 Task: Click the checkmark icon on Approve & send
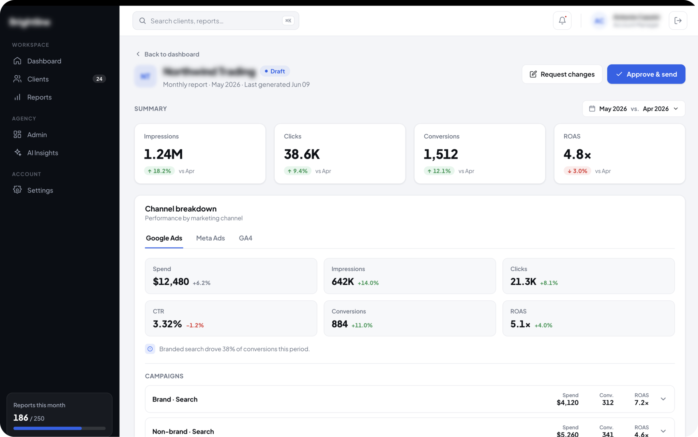[619, 74]
